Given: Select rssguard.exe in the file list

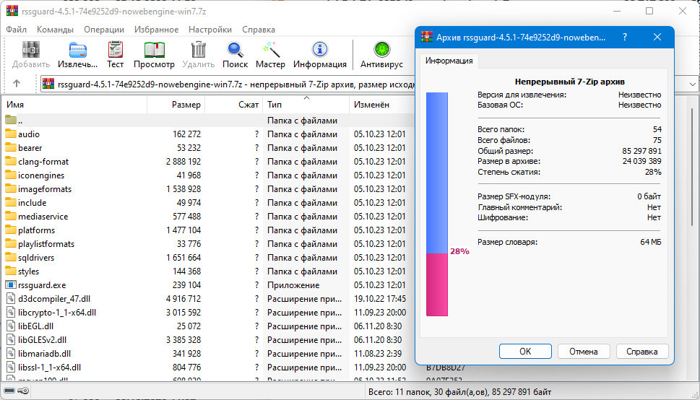Looking at the screenshot, I should click(x=42, y=285).
